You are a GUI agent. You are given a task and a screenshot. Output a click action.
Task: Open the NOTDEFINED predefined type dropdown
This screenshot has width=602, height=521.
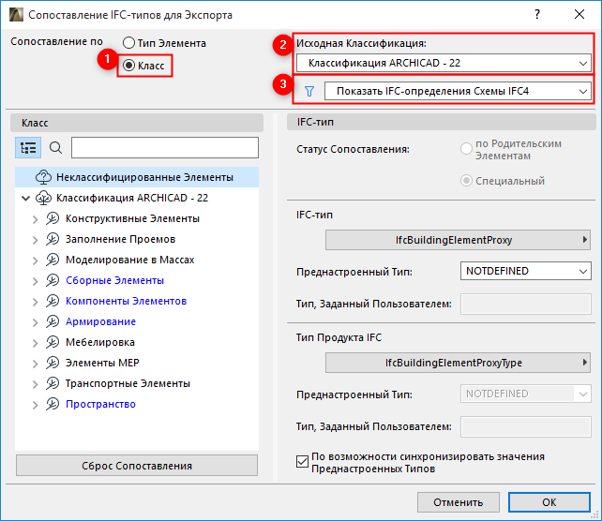[x=525, y=272]
